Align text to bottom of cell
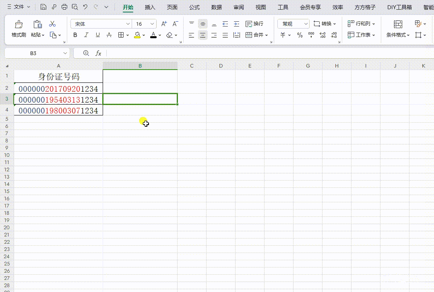The width and height of the screenshot is (434, 292). click(x=214, y=24)
